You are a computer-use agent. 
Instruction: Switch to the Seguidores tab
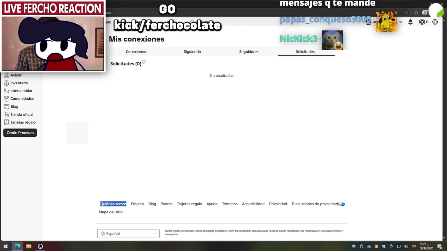tap(249, 52)
